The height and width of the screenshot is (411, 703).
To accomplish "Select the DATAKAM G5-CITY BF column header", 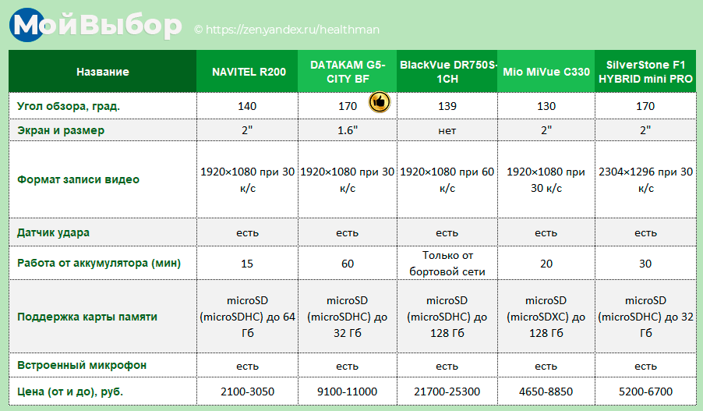I will tap(348, 72).
